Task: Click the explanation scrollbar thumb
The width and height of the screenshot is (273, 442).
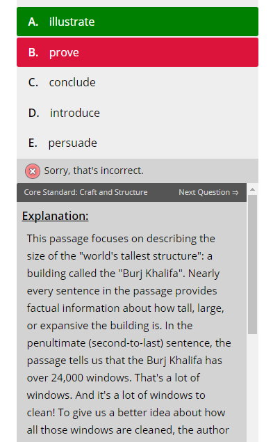Action: pos(252,265)
